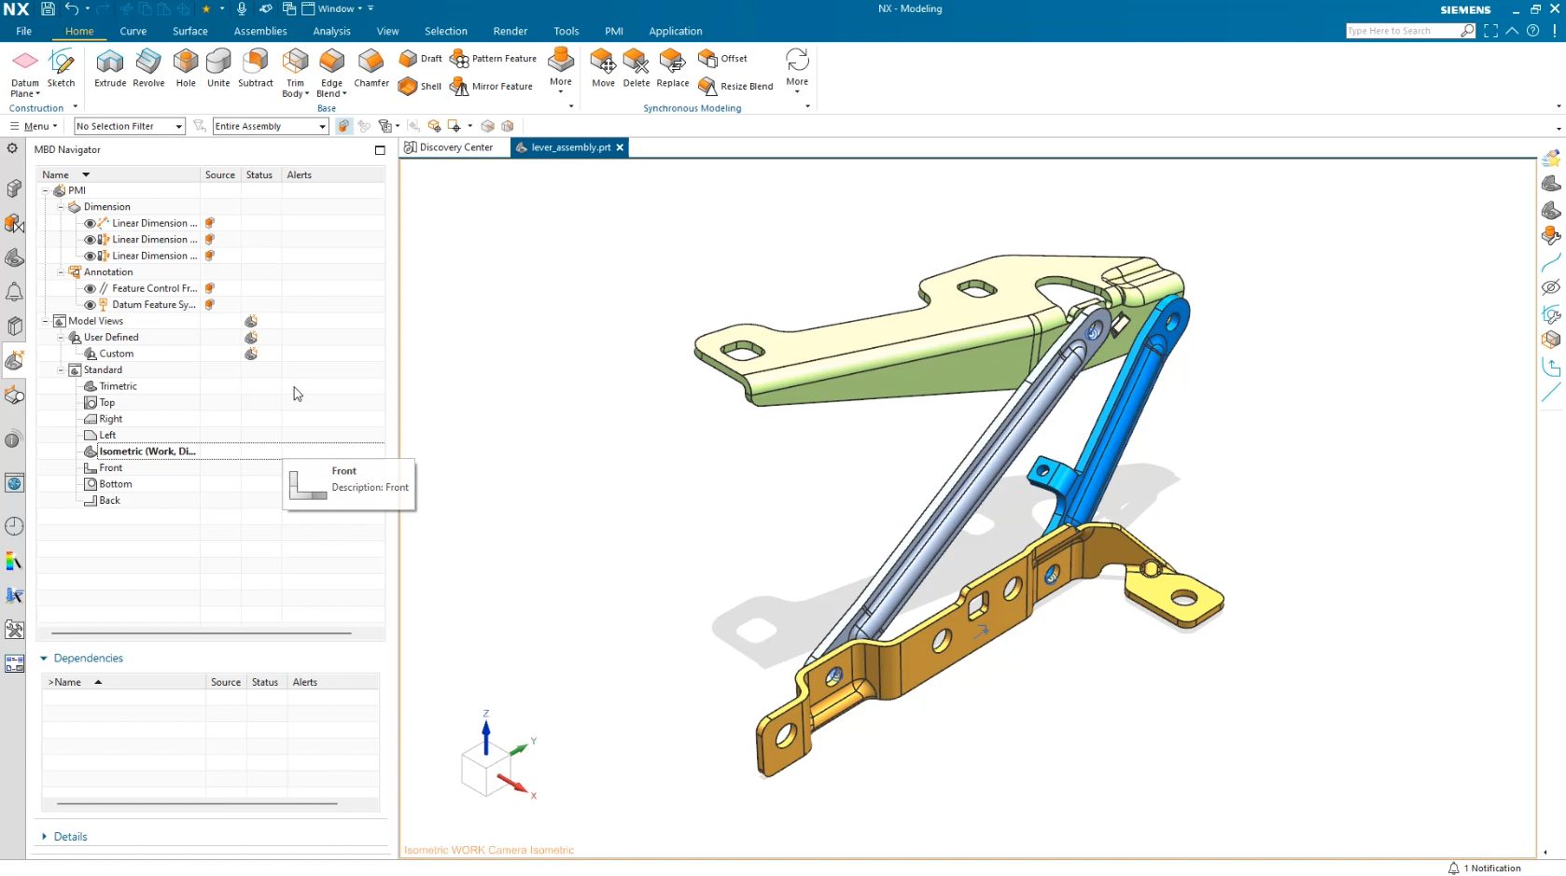Toggle visibility of the Custom model view
The image size is (1566, 876).
click(251, 354)
